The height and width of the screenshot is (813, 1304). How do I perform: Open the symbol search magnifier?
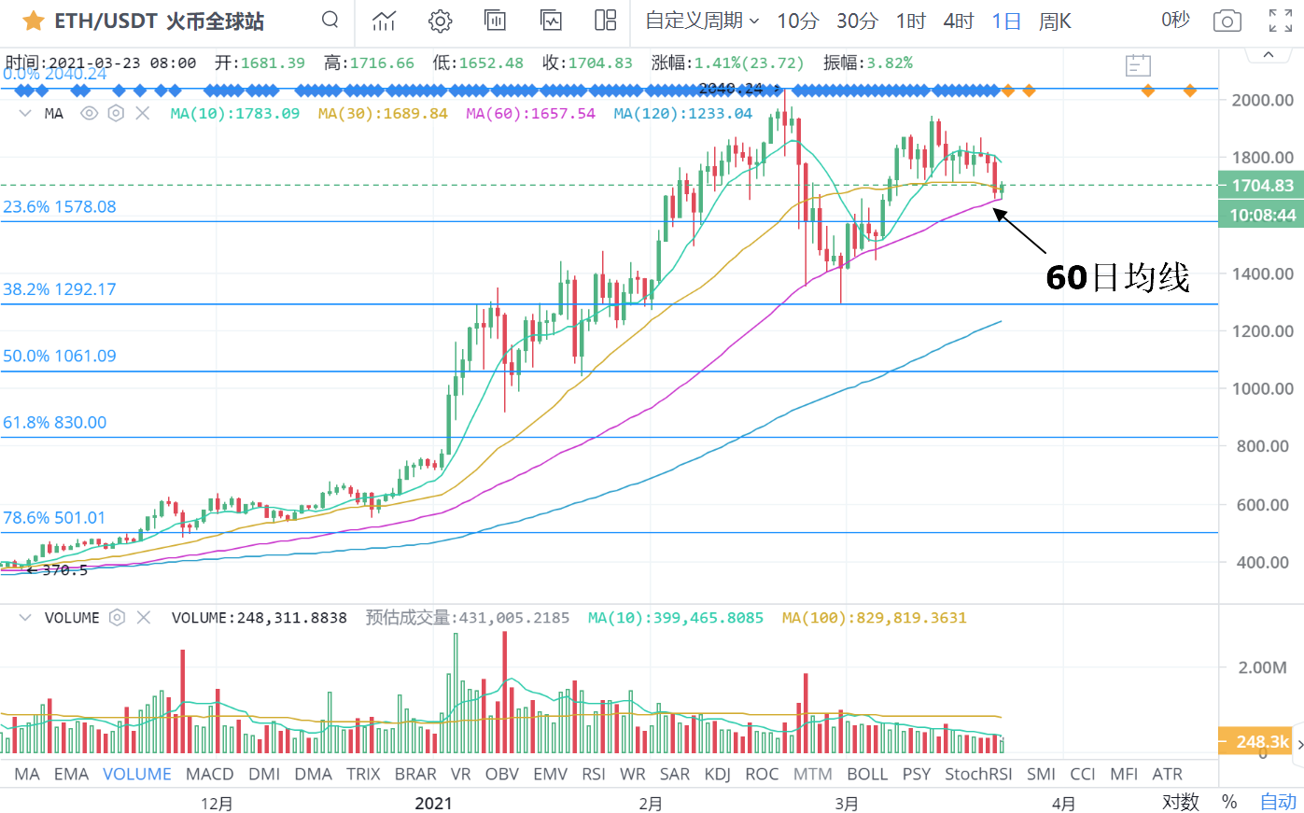coord(330,20)
